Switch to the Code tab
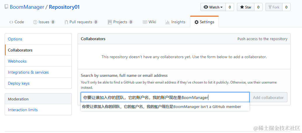 pyautogui.click(x=17, y=22)
